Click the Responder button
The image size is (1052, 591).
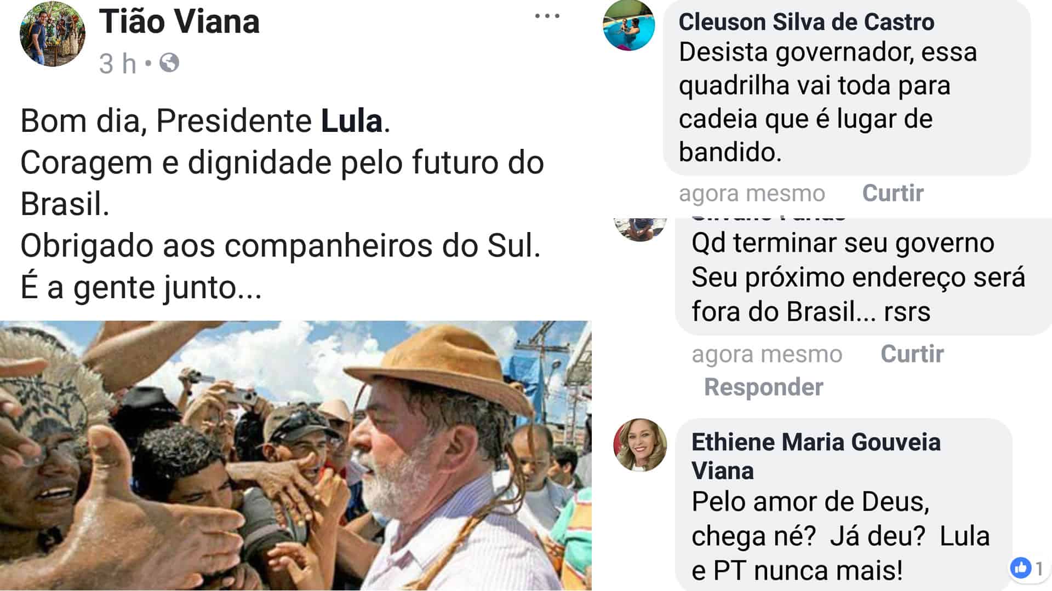tap(763, 387)
